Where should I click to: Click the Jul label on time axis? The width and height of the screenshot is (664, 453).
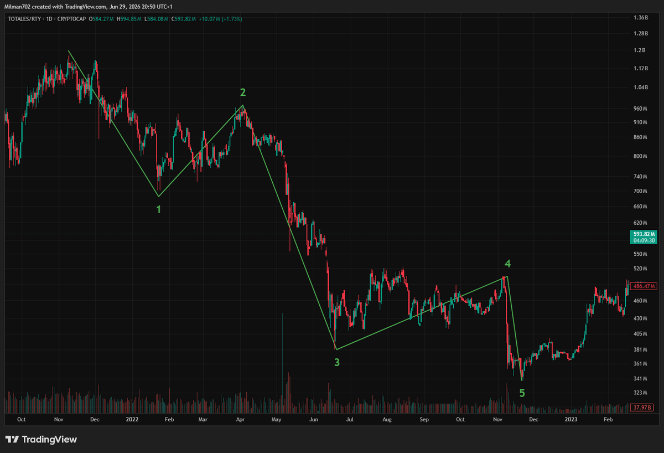(x=350, y=420)
